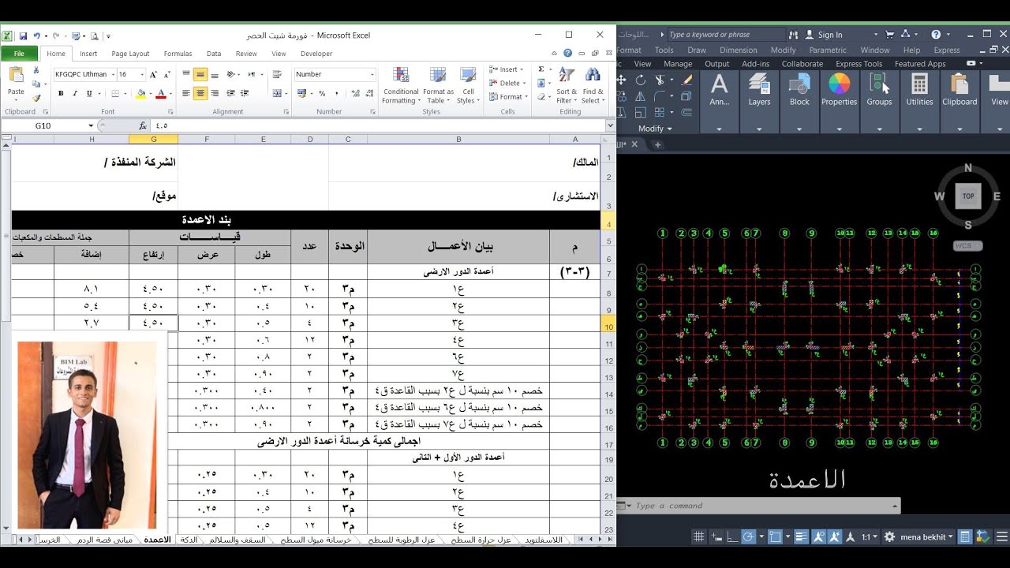This screenshot has height=568, width=1010.
Task: Open the Sort & Filter menu
Action: [x=567, y=85]
